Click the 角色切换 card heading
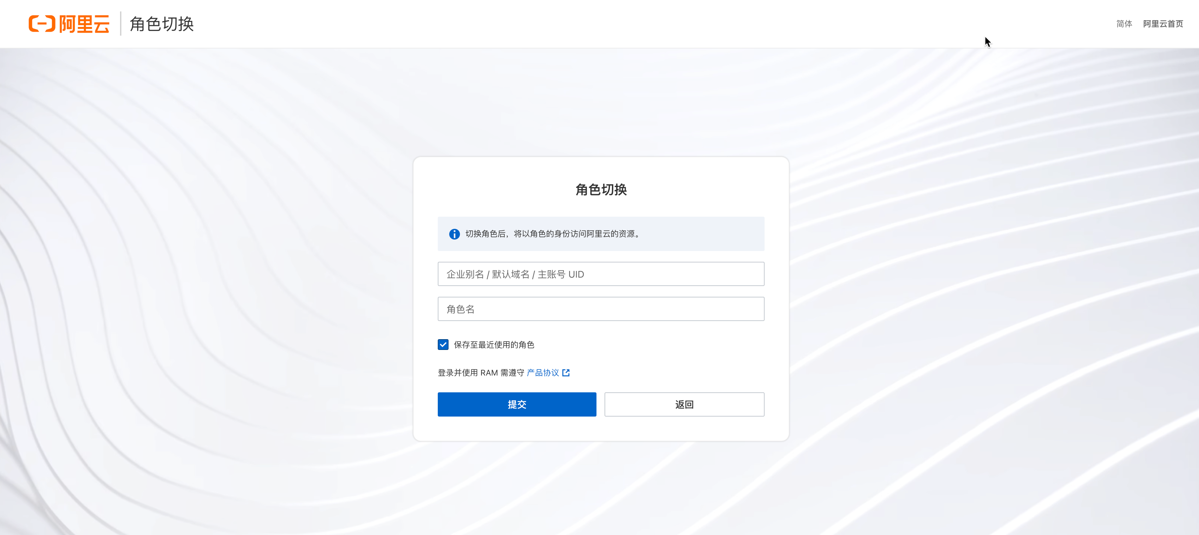The width and height of the screenshot is (1199, 535). (601, 189)
